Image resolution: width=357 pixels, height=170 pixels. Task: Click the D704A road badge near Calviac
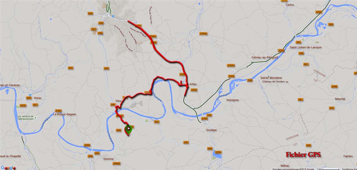pos(231,65)
